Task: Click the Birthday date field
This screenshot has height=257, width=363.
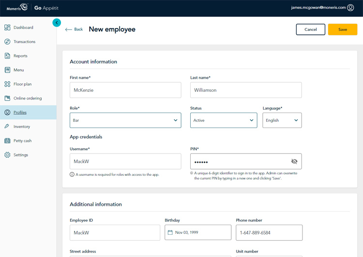Action: click(198, 232)
